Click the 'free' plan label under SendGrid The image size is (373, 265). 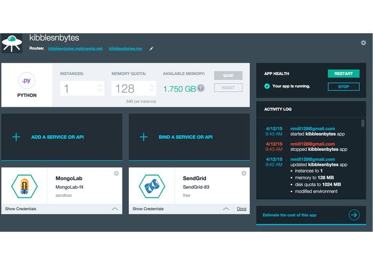[x=187, y=195]
